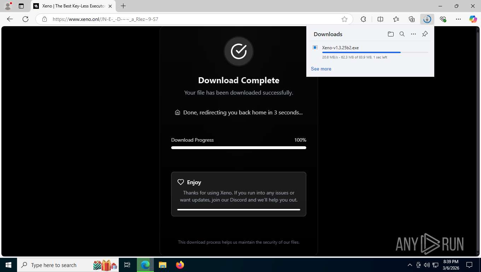
Task: Open the tab actions menu icon
Action: coord(21,6)
